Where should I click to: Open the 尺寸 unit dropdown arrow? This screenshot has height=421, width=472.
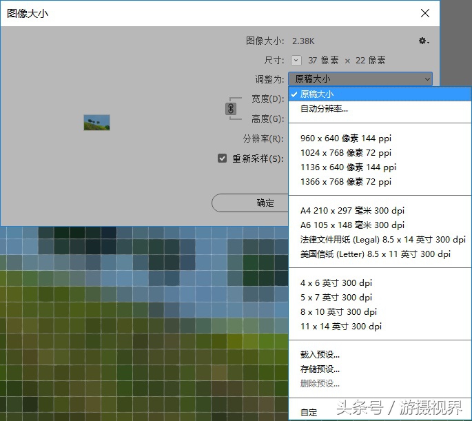296,61
